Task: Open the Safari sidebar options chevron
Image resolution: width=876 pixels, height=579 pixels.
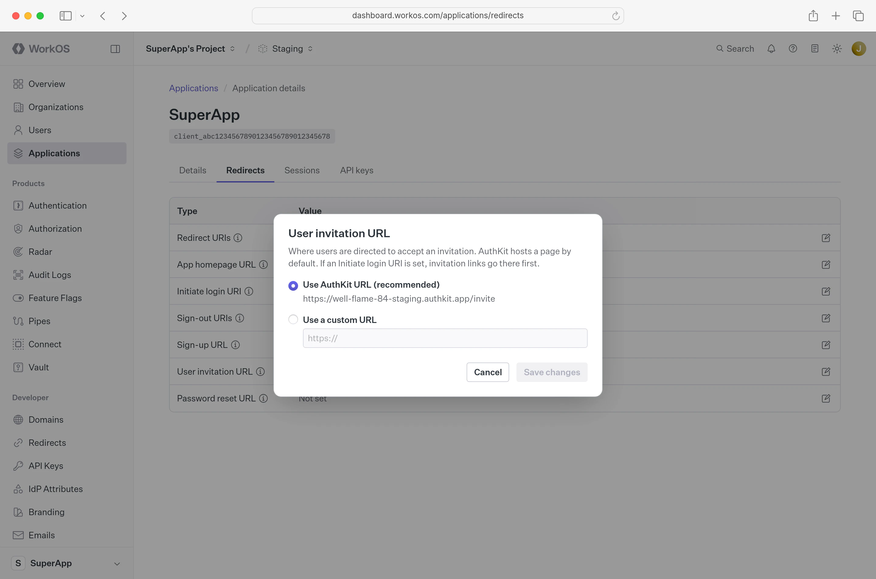Action: pyautogui.click(x=82, y=16)
